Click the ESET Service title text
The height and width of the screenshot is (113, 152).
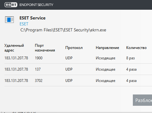pyautogui.click(x=32, y=18)
